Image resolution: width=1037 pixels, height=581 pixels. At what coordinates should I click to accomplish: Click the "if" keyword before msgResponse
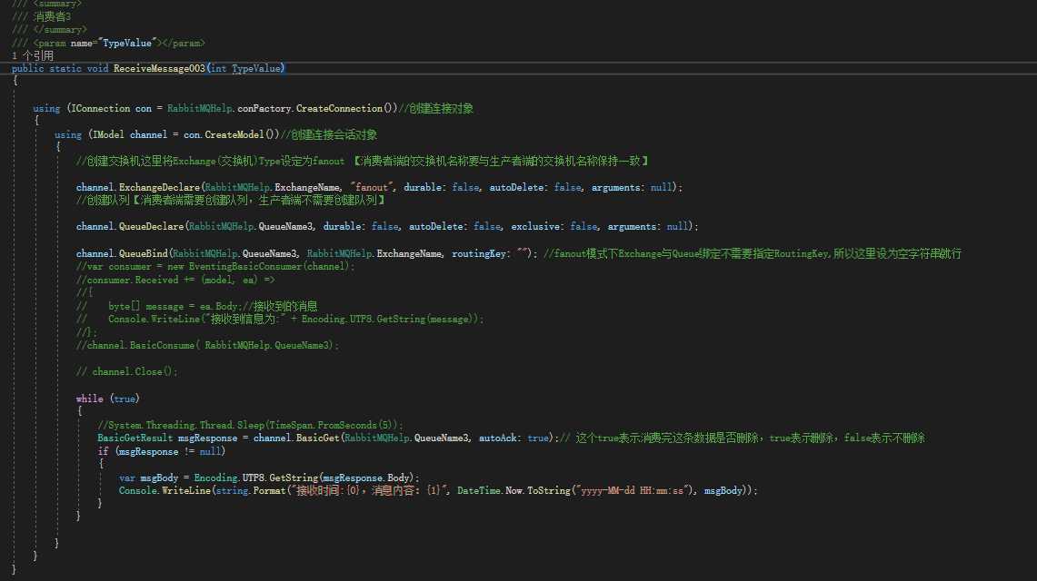point(103,451)
